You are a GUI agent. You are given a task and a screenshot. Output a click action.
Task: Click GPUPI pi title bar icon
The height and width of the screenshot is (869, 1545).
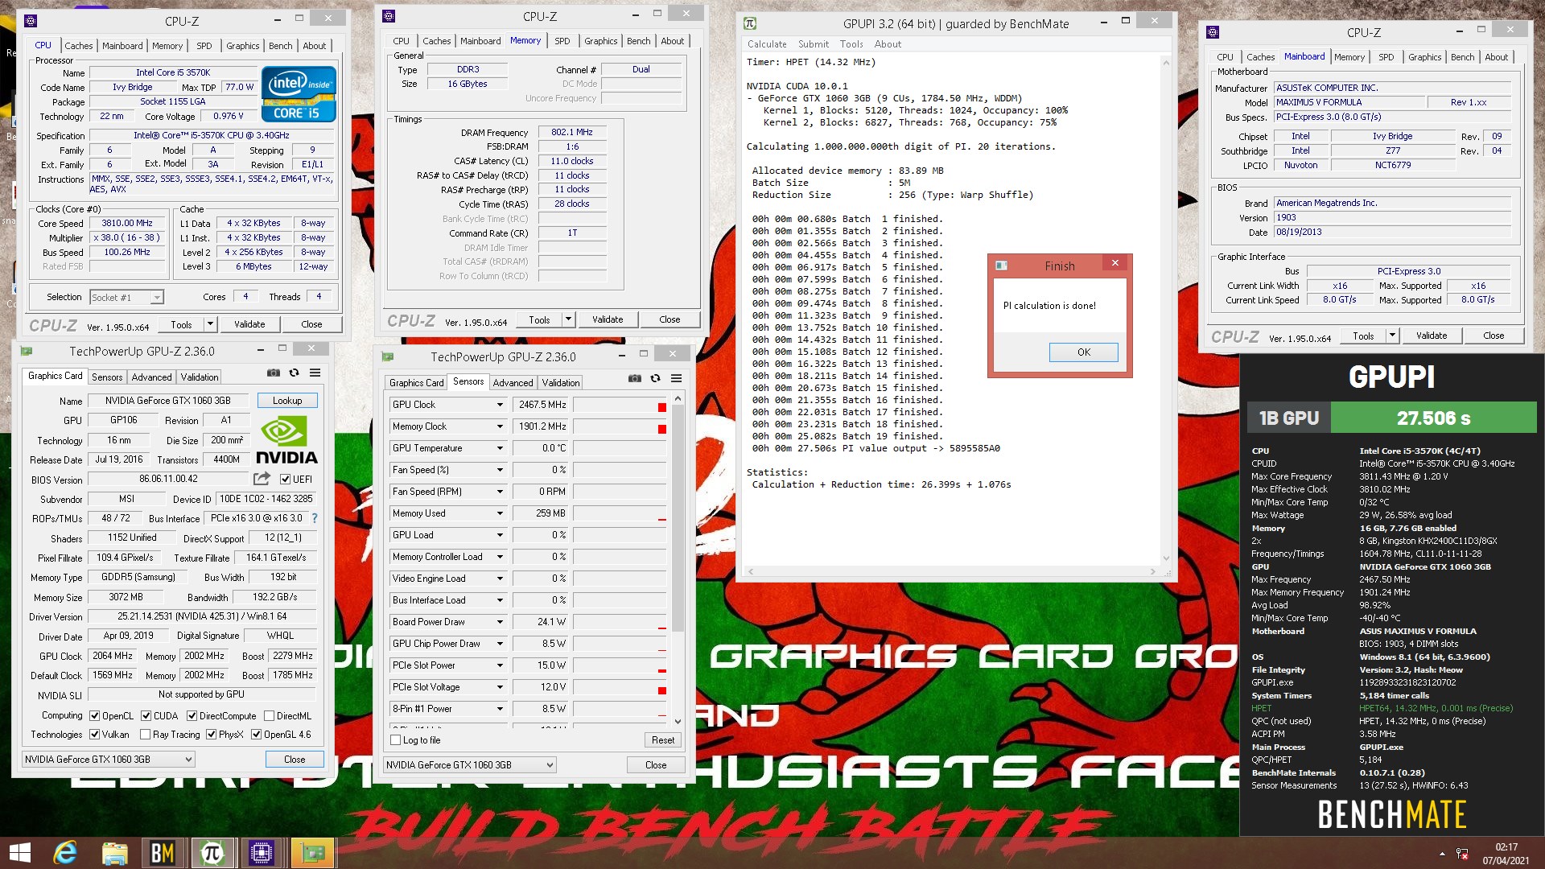point(750,24)
